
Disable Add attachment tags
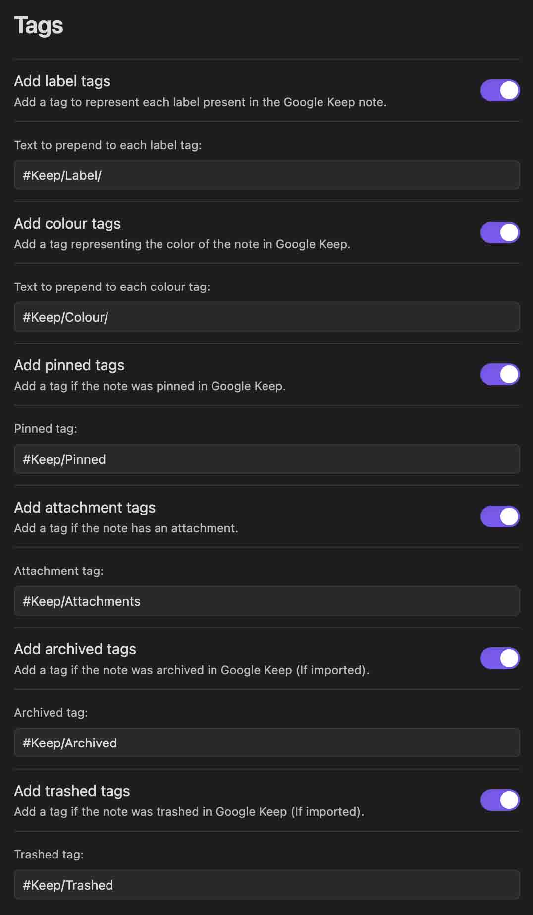[x=500, y=516]
